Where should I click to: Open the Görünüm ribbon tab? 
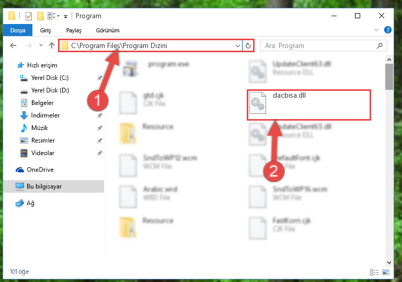click(x=108, y=30)
